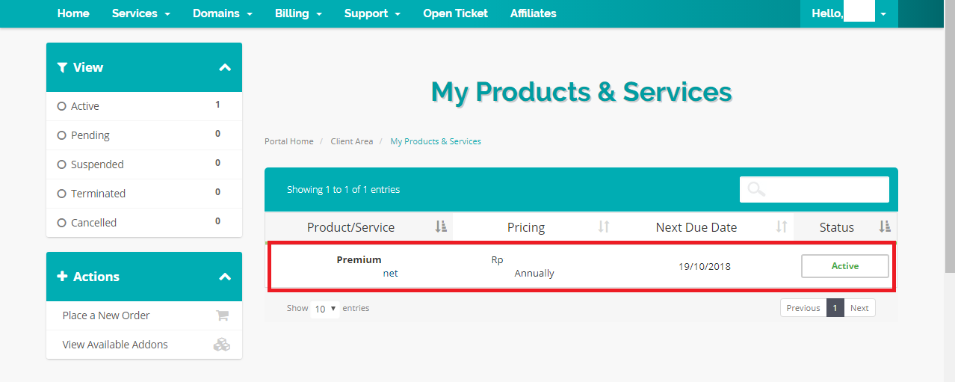955x382 pixels.
Task: Open the Billing menu in navbar
Action: coord(298,13)
